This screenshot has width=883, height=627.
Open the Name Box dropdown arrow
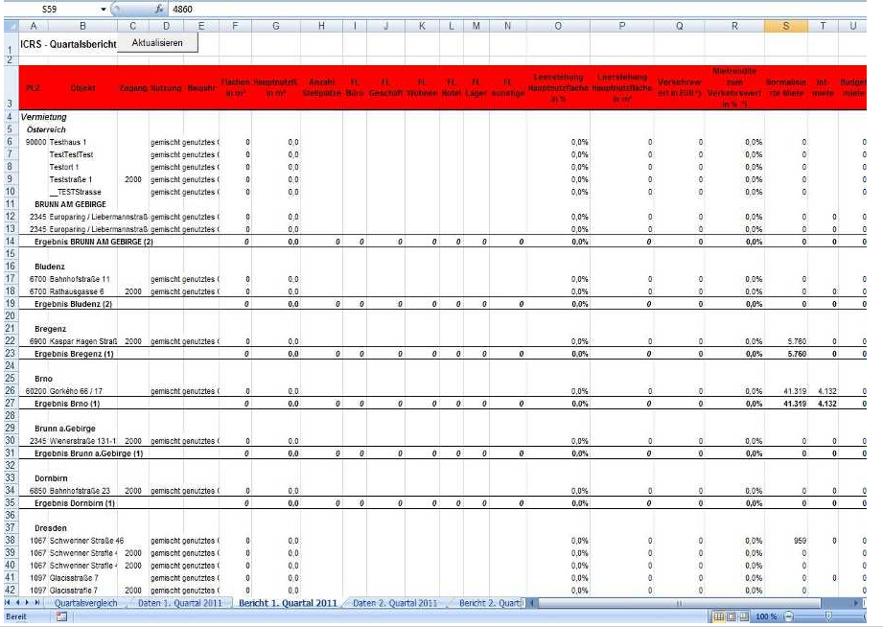[x=103, y=9]
